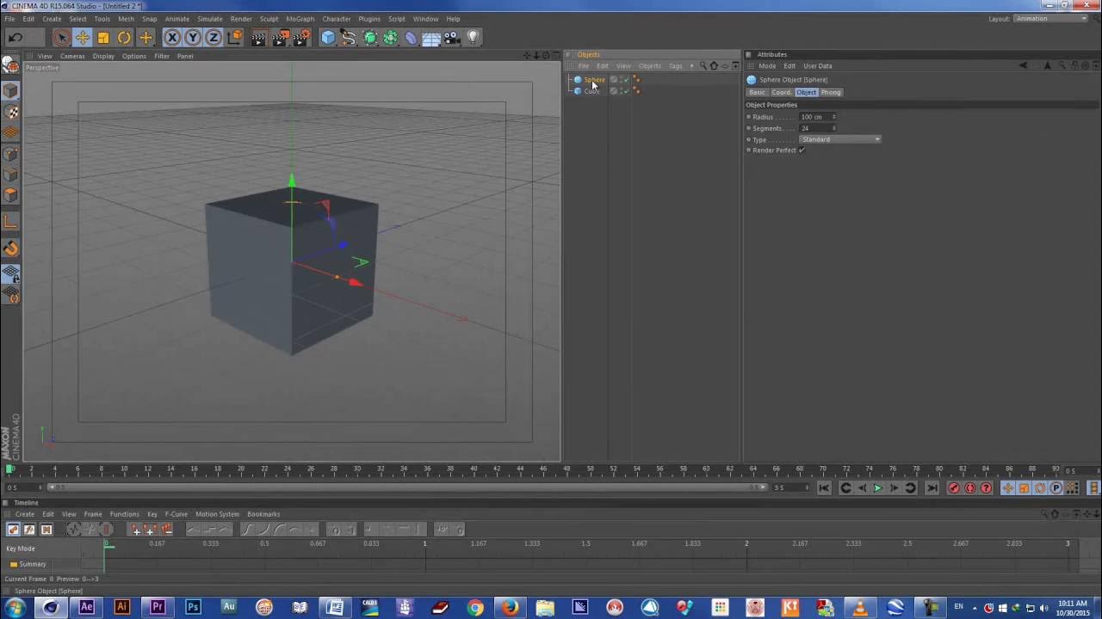
Task: Click Sphere Phong tag icon
Action: tap(636, 79)
